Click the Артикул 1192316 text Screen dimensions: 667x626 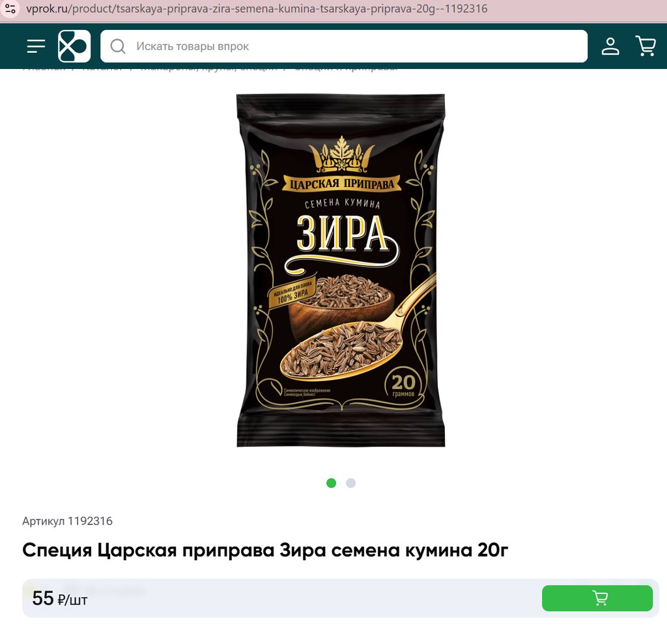click(67, 521)
